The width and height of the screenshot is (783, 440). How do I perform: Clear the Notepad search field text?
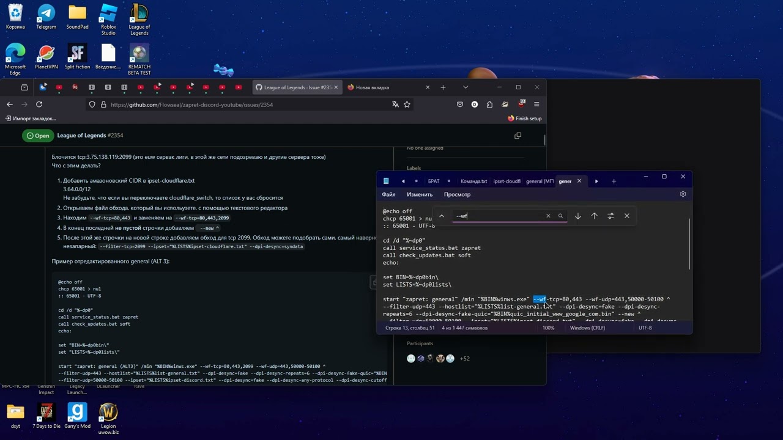pyautogui.click(x=548, y=216)
